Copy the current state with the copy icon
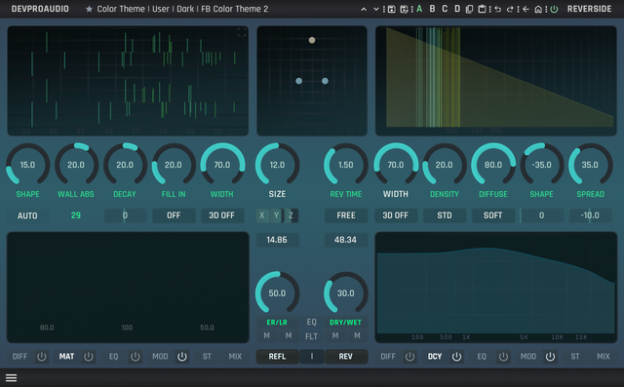Image resolution: width=624 pixels, height=387 pixels. click(x=470, y=9)
